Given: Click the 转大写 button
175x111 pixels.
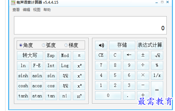Looking at the screenshot, I should point(30,56).
